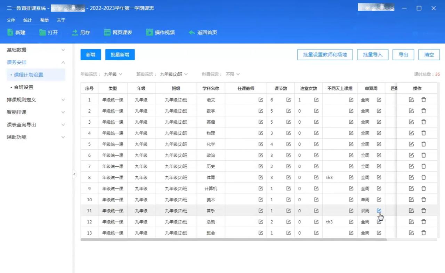The image size is (445, 273).
Task: Open 操作视频 tutorial video
Action: click(160, 32)
